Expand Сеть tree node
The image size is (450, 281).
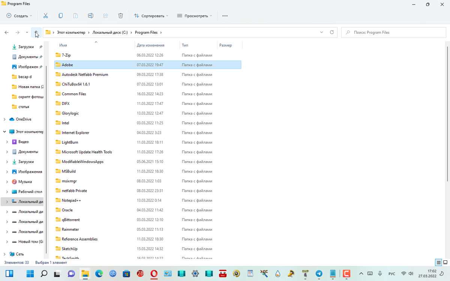4,254
